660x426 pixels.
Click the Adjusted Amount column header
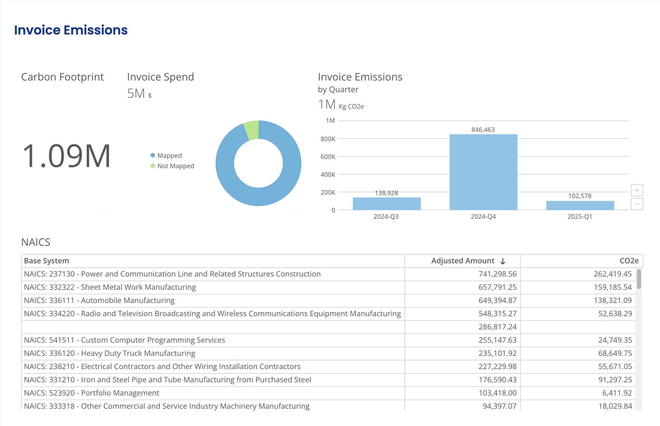point(462,261)
